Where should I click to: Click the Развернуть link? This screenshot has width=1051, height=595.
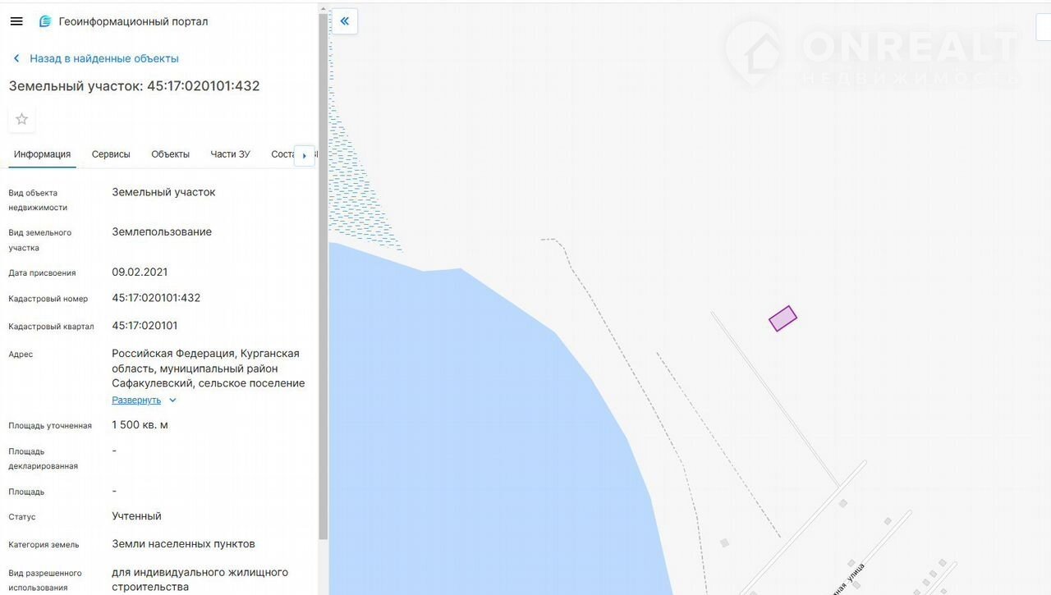click(x=136, y=400)
